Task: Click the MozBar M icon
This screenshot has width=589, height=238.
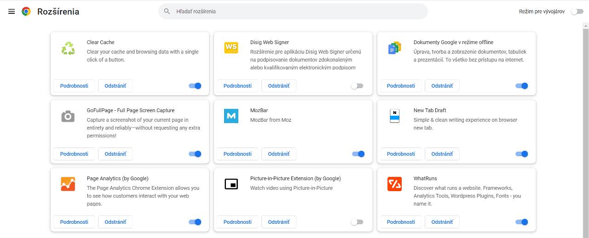Action: coord(231,116)
